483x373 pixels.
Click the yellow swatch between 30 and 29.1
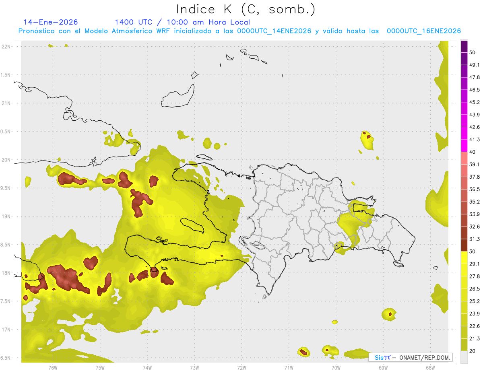[x=464, y=258]
